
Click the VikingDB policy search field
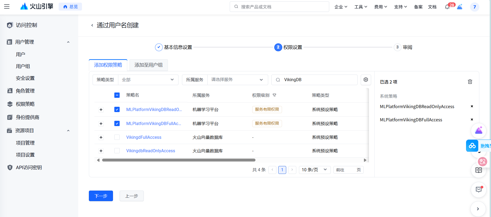(x=314, y=80)
